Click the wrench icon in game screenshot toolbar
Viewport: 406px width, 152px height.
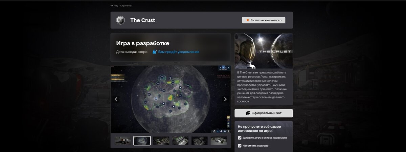(x=215, y=131)
